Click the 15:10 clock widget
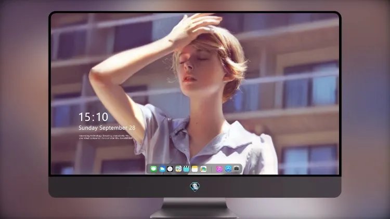 point(93,117)
